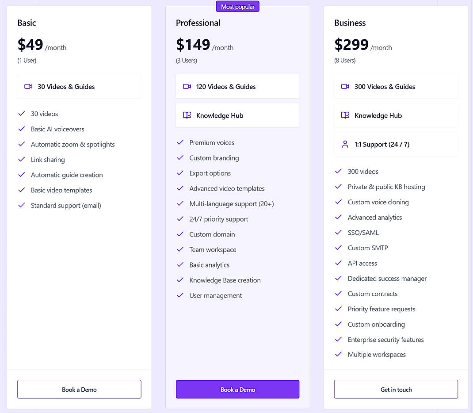Click the checkmark next to 24/7 priority support

[x=180, y=219]
